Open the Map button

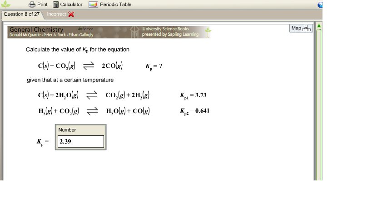(301, 28)
